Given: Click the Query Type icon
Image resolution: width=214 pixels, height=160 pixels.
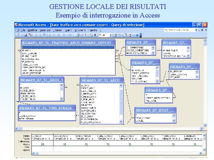Looking at the screenshot, I should click(x=78, y=35).
